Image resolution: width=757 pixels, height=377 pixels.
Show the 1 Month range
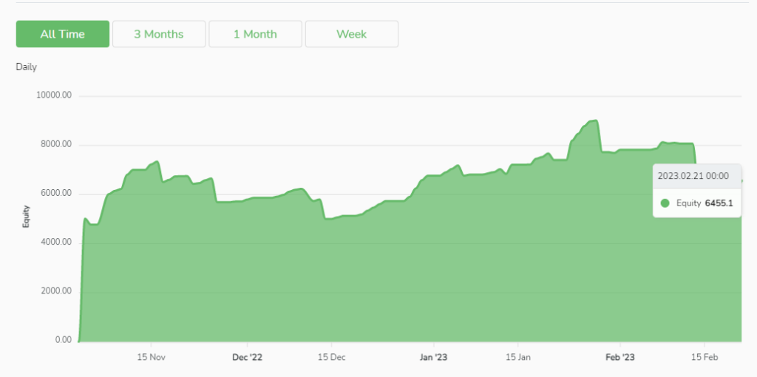coord(255,34)
